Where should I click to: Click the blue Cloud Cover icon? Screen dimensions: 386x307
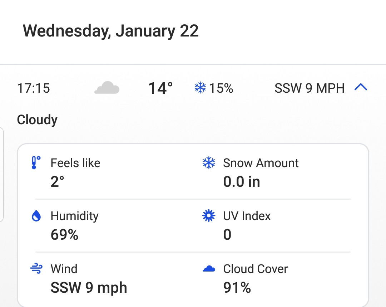point(209,269)
